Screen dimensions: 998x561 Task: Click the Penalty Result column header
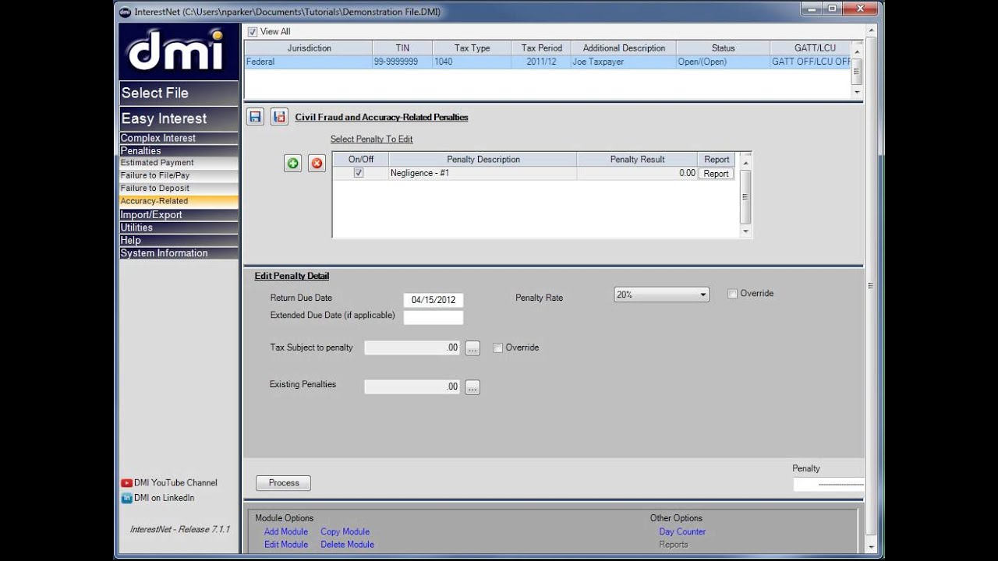coord(637,160)
